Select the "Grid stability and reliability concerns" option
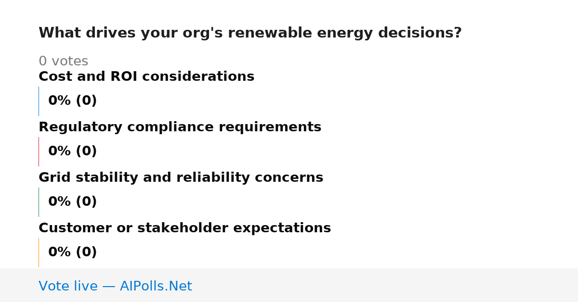 pos(181,177)
